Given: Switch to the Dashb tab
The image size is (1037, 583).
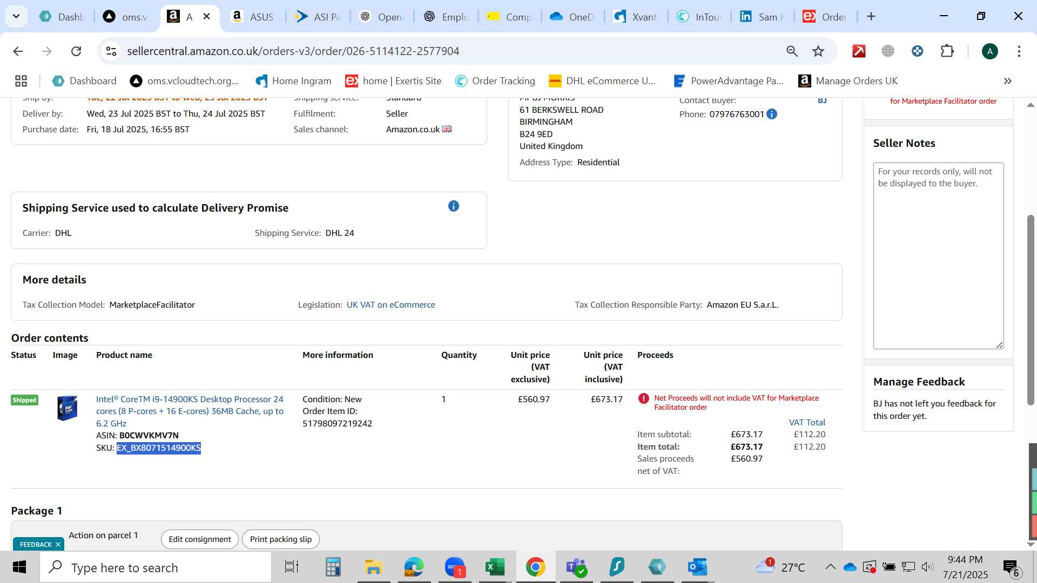Looking at the screenshot, I should (x=62, y=17).
